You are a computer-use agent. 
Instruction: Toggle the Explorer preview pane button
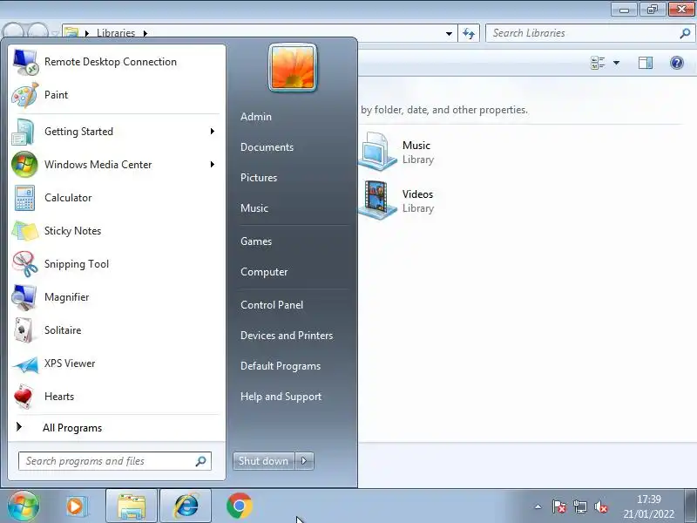(646, 63)
